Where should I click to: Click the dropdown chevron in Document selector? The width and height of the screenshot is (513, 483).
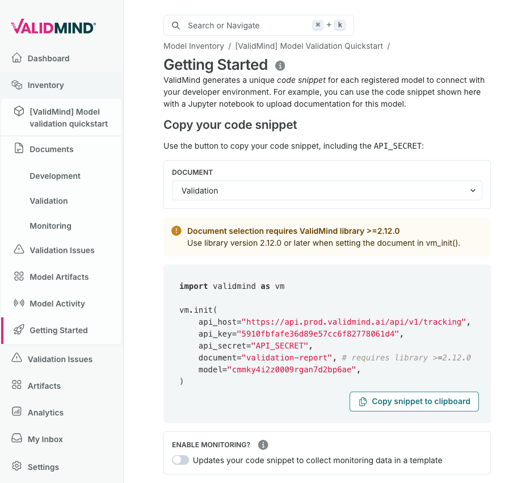(473, 191)
